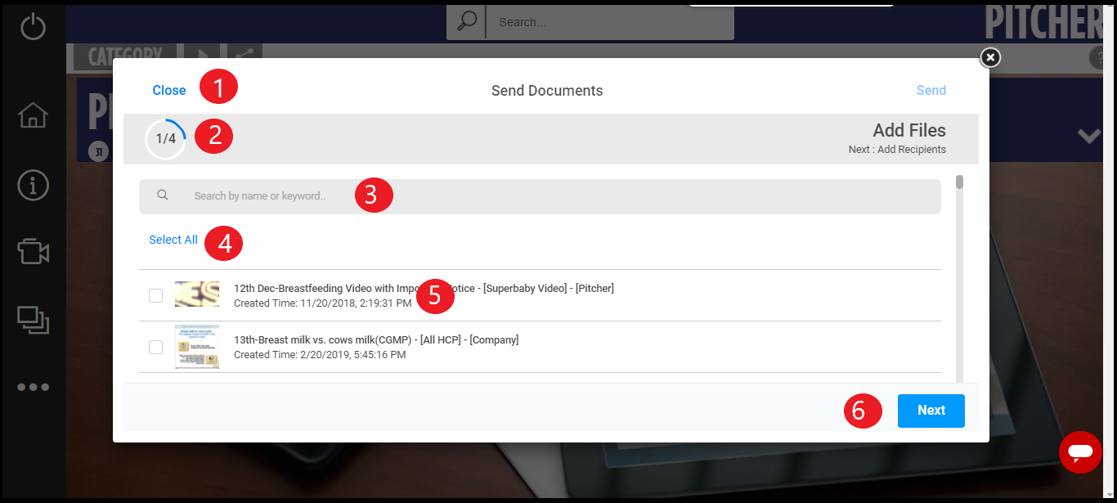Click the info icon in the sidebar
Screen dimensions: 1117x503
(33, 186)
